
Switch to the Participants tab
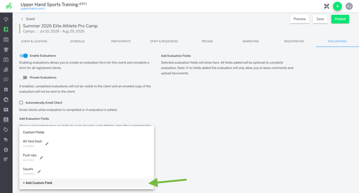point(121,41)
